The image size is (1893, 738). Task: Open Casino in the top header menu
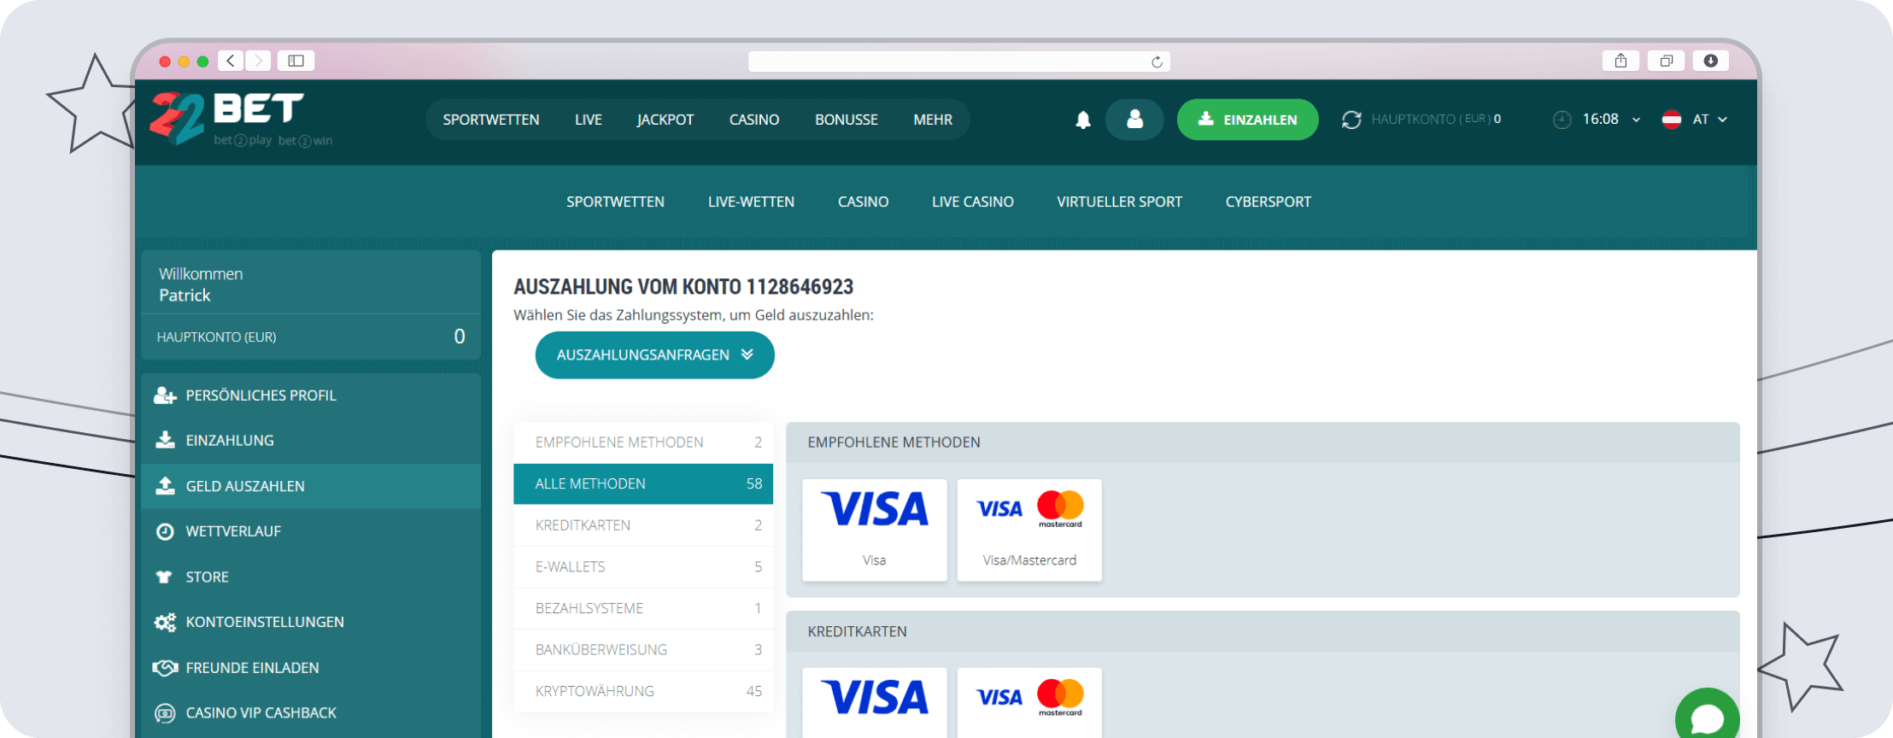point(754,120)
